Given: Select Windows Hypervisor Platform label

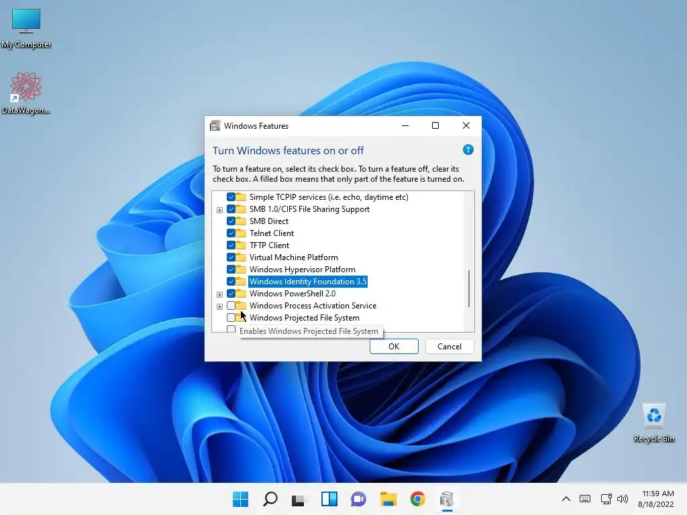Looking at the screenshot, I should [303, 269].
